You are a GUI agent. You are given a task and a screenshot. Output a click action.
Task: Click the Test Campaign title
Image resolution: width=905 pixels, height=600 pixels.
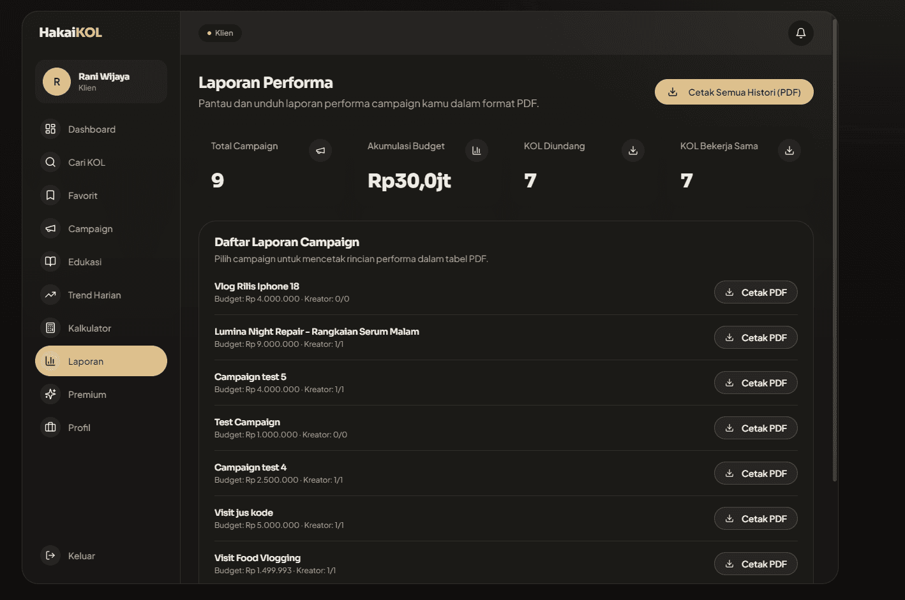tap(247, 422)
